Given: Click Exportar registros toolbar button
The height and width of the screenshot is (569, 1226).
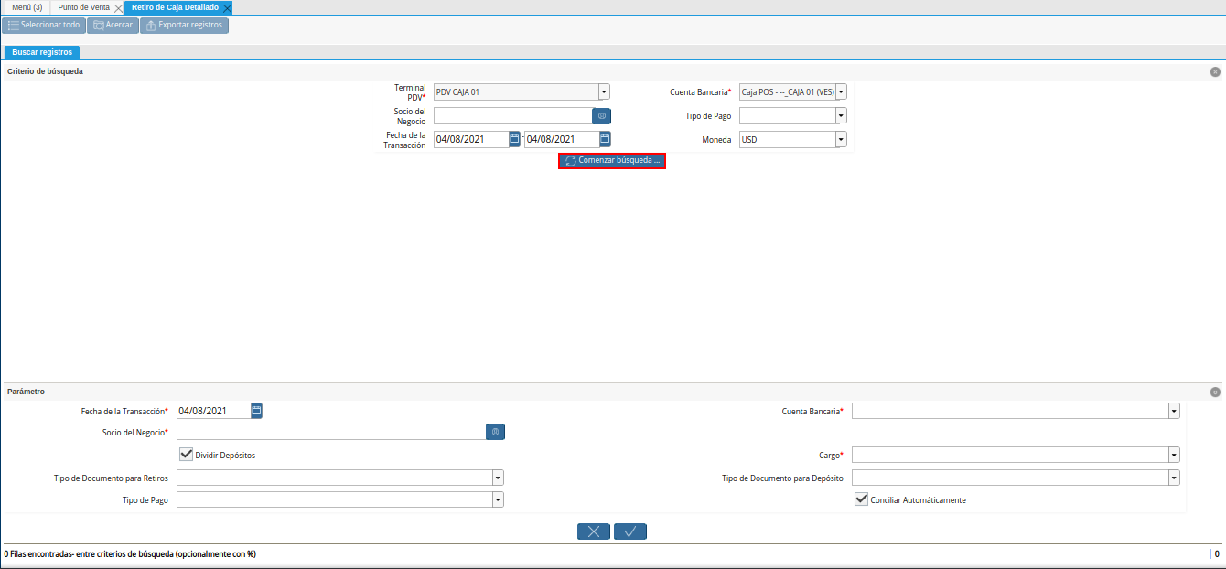Looking at the screenshot, I should [x=184, y=25].
